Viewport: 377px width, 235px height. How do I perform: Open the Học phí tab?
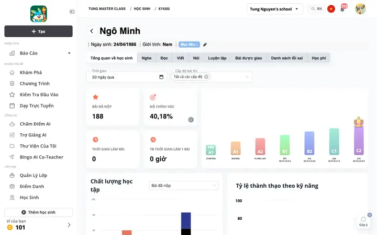[319, 58]
